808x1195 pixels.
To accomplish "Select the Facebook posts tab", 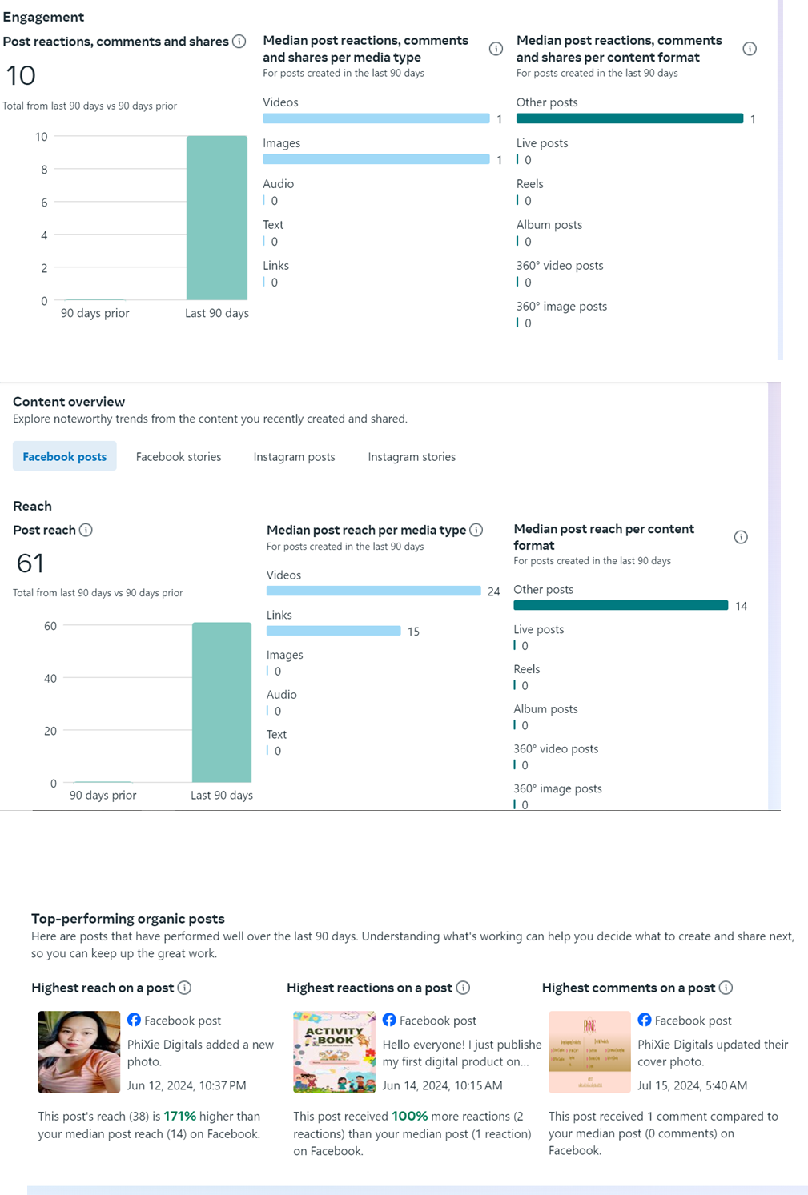I will coord(65,456).
